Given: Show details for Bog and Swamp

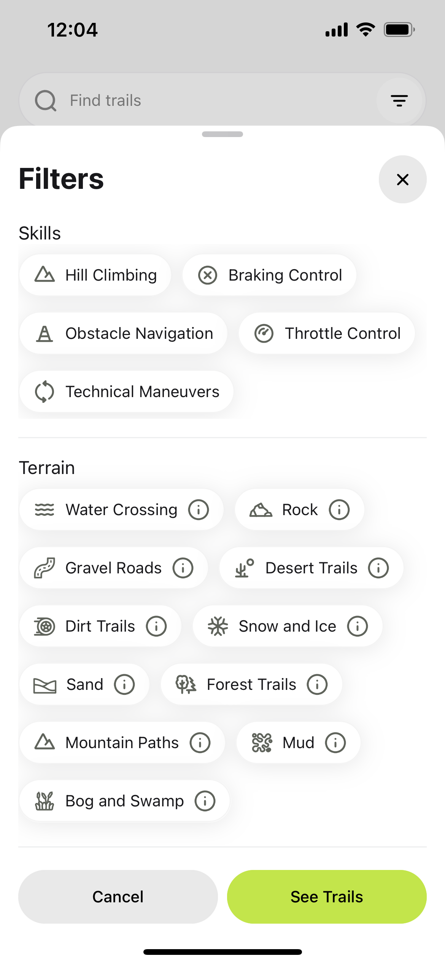Looking at the screenshot, I should [x=205, y=801].
